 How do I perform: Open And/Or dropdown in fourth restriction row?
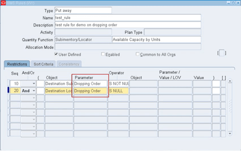(x=34, y=105)
